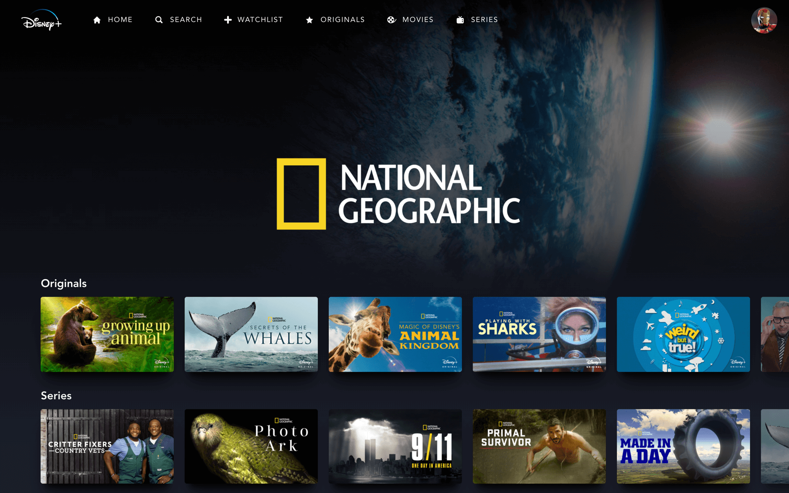Open Magic of Disney's Animal Kingdom
This screenshot has width=789, height=493.
tap(395, 334)
